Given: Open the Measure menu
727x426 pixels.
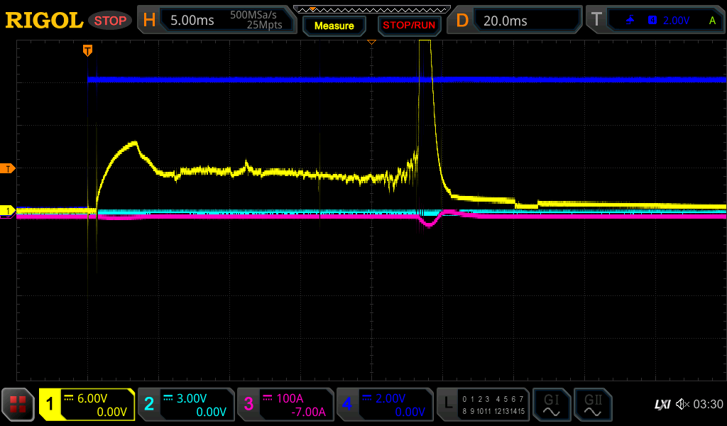Looking at the screenshot, I should [334, 26].
